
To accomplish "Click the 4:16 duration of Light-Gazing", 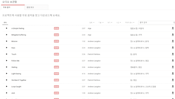I will 84,74.
